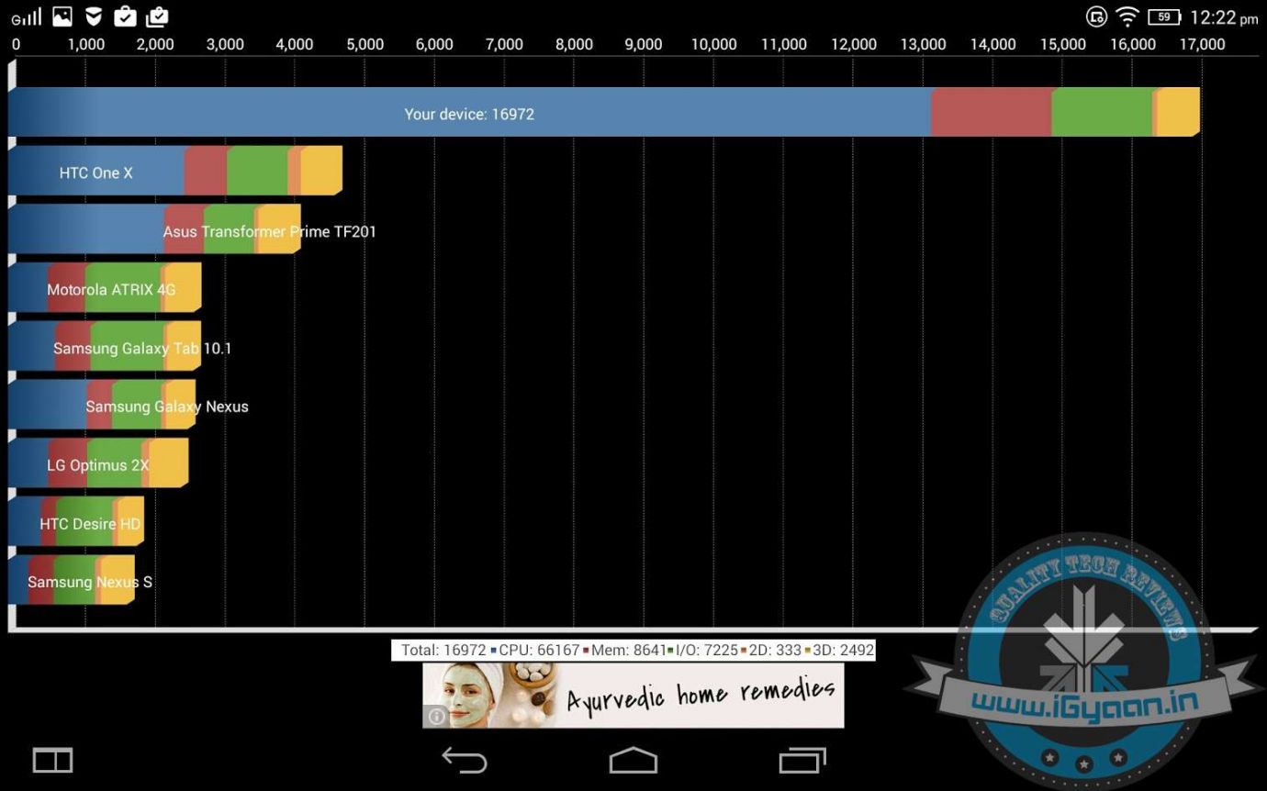Tap the battery indicator showing 59
This screenshot has height=791, width=1267.
[x=1164, y=17]
